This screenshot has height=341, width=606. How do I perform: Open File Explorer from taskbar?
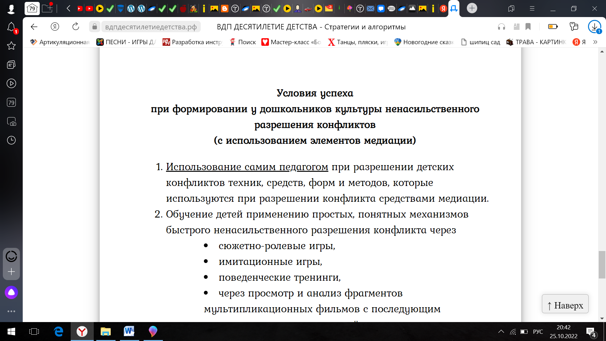(105, 332)
